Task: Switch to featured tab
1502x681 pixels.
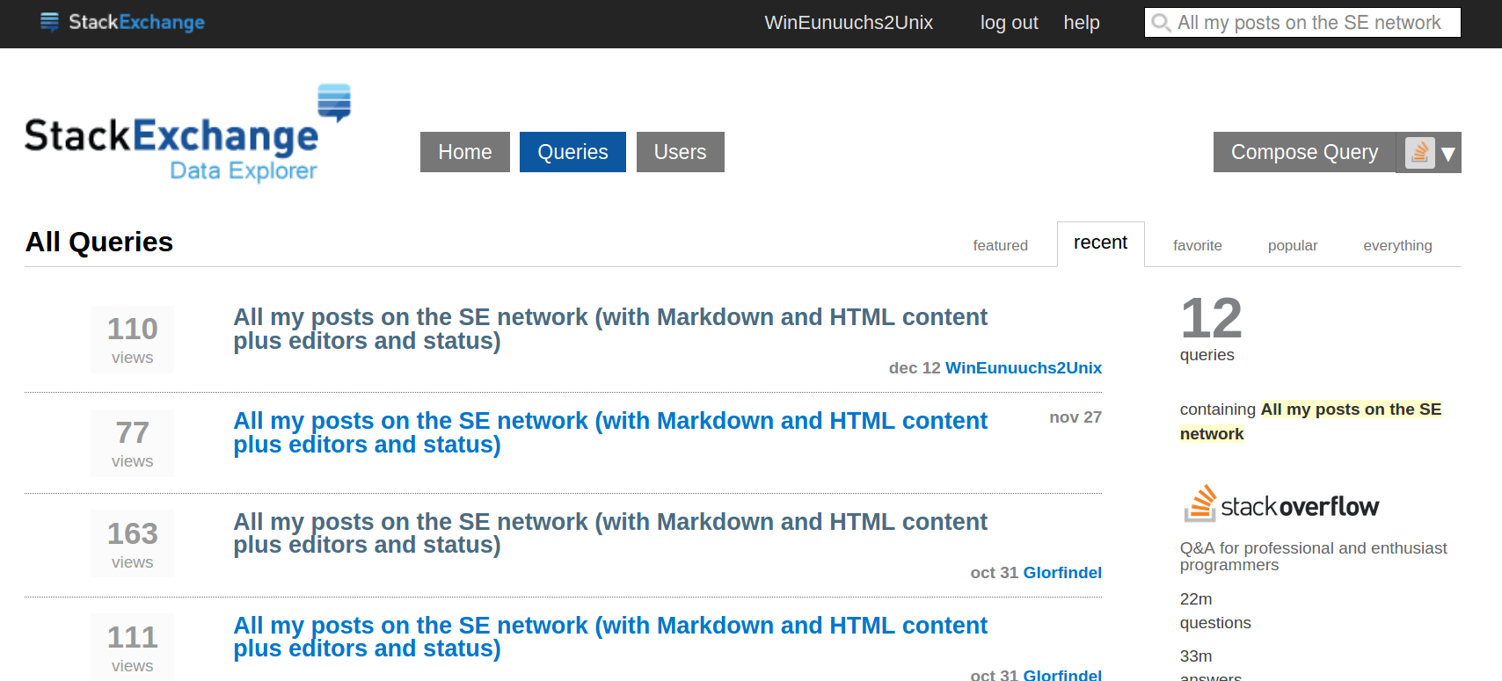Action: 1000,245
